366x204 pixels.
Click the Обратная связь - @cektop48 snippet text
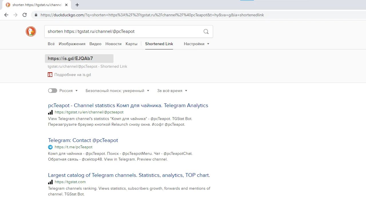tap(108, 159)
